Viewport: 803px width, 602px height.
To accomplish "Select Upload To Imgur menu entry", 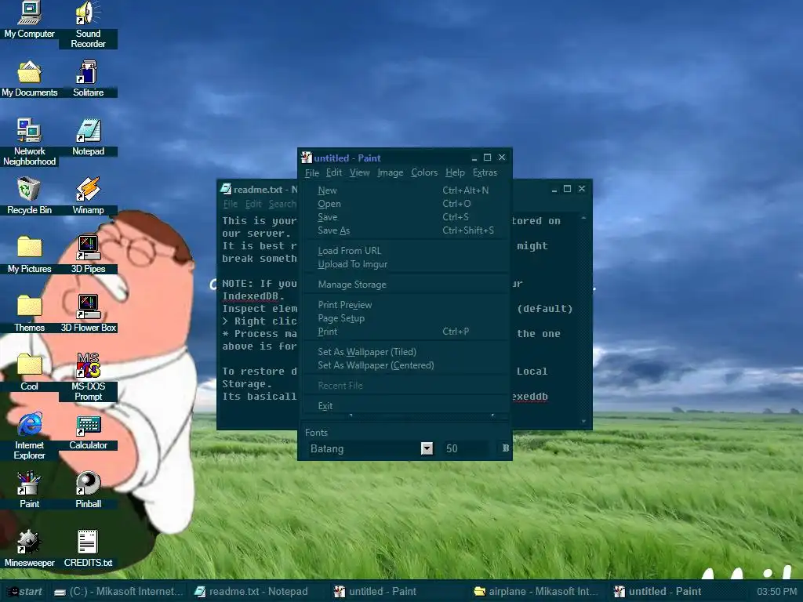I will click(405, 264).
